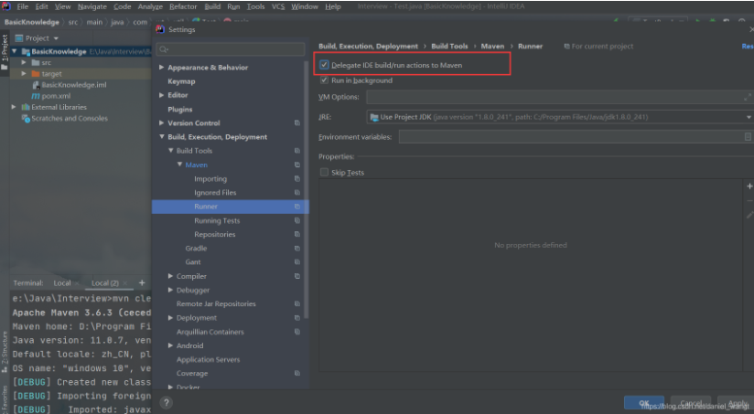The image size is (754, 414).
Task: Select Plugins in settings tree
Action: 180,109
